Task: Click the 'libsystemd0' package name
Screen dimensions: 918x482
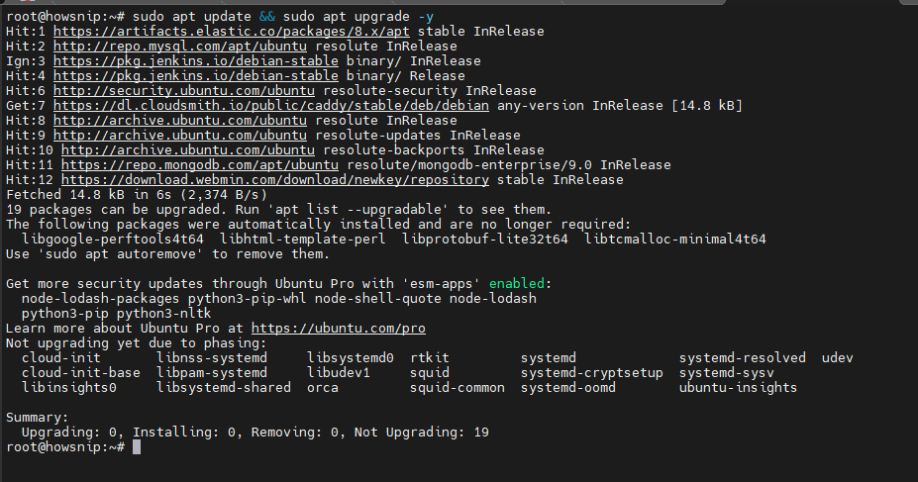Action: coord(351,358)
